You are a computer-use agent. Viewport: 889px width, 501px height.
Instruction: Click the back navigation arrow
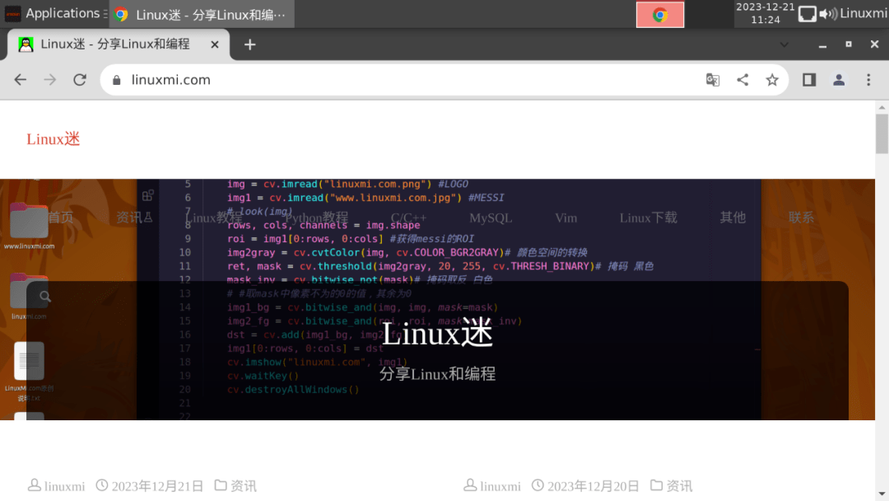[x=20, y=79]
